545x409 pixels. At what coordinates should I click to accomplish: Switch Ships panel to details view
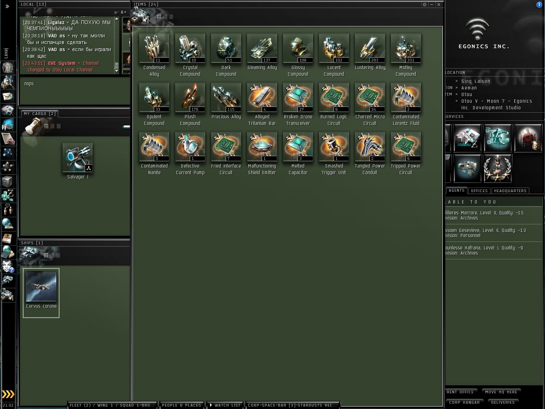click(x=52, y=255)
